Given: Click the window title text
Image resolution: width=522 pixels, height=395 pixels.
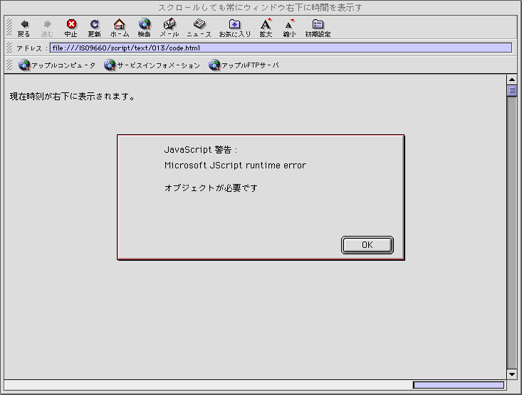Looking at the screenshot, I should click(x=261, y=7).
